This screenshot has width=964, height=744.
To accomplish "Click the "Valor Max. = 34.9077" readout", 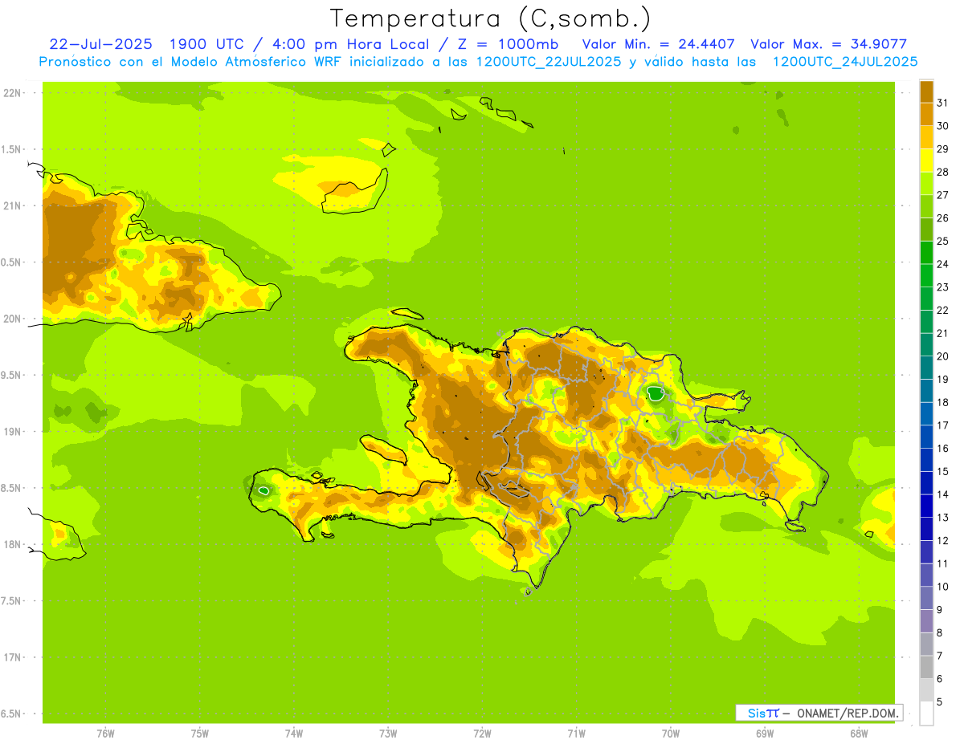I will tap(829, 44).
